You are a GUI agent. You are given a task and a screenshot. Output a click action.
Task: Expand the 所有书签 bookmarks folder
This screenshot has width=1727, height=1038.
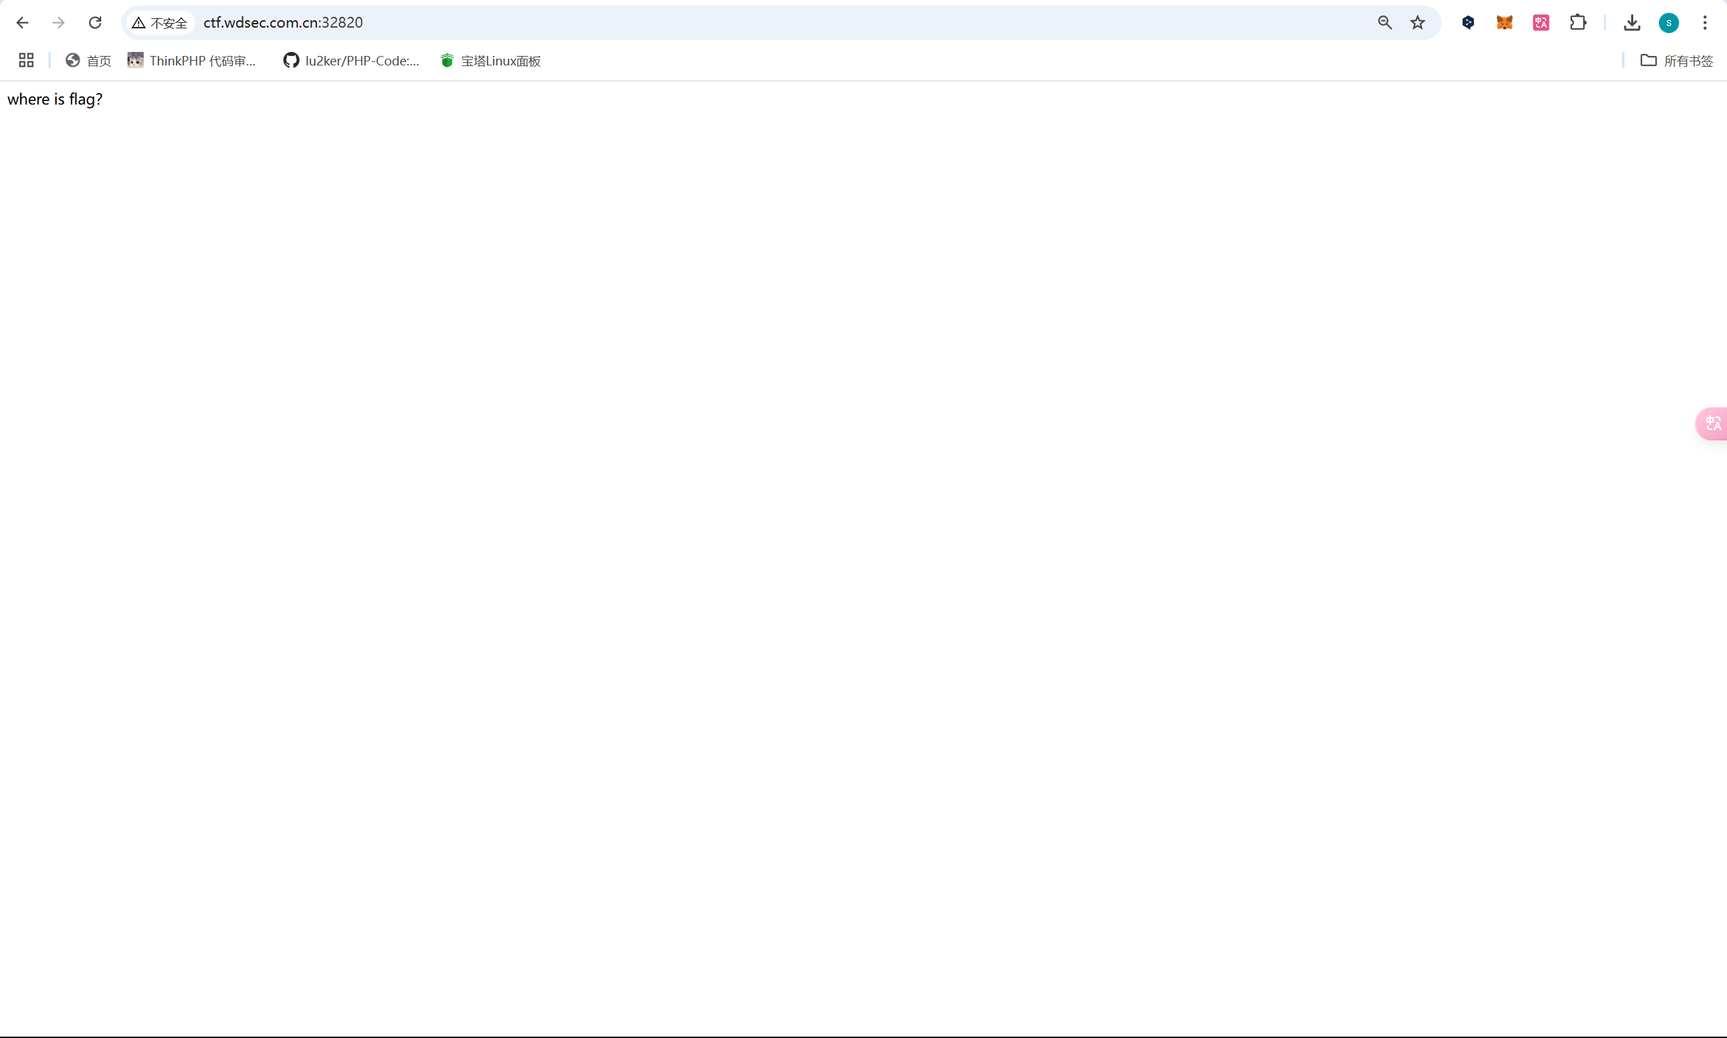point(1676,61)
